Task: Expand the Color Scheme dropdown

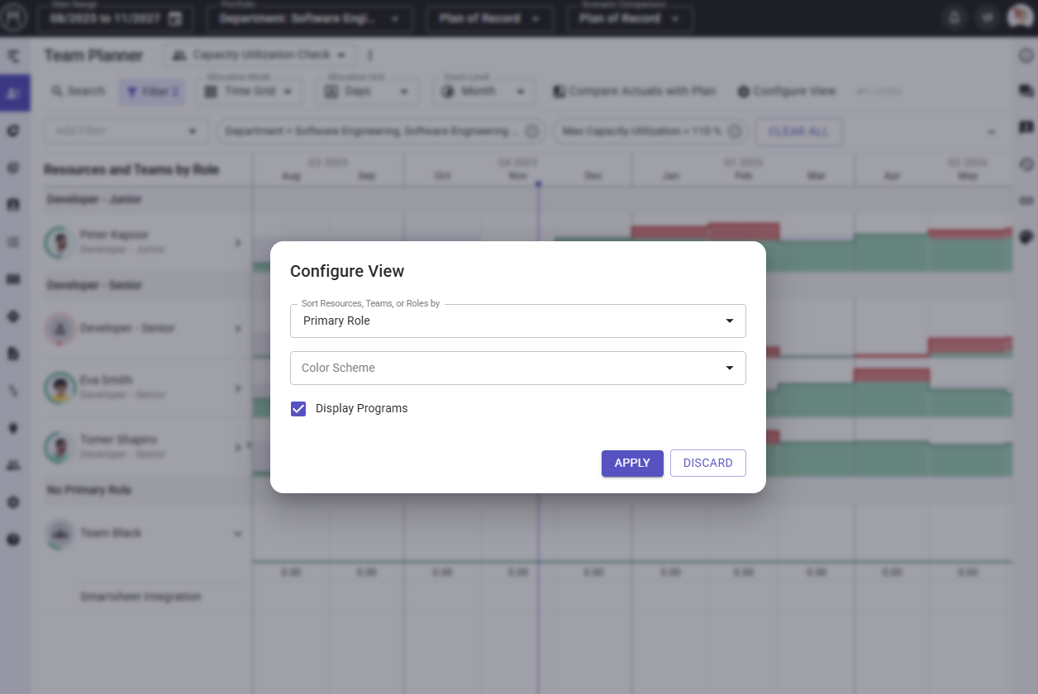Action: pos(517,368)
